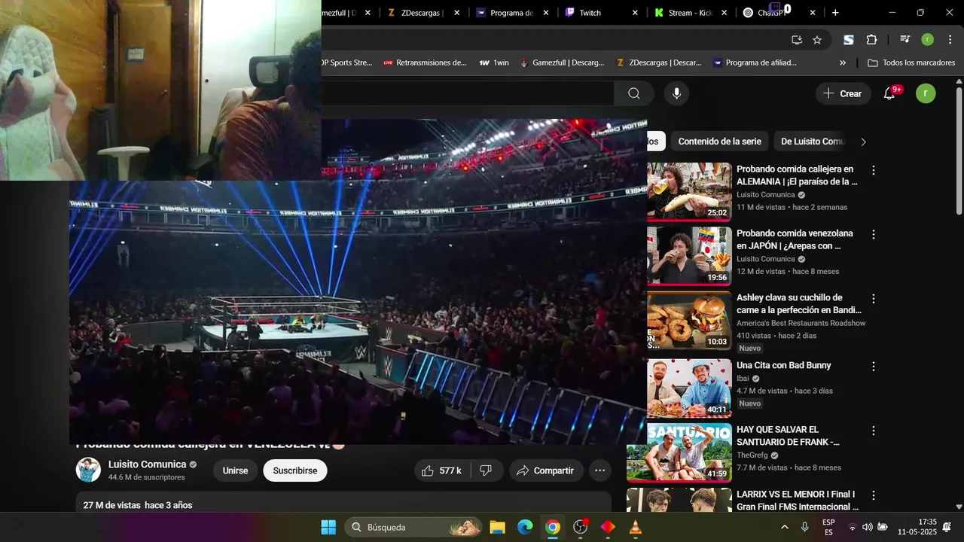Share the video with Compartir
This screenshot has width=964, height=542.
click(546, 470)
